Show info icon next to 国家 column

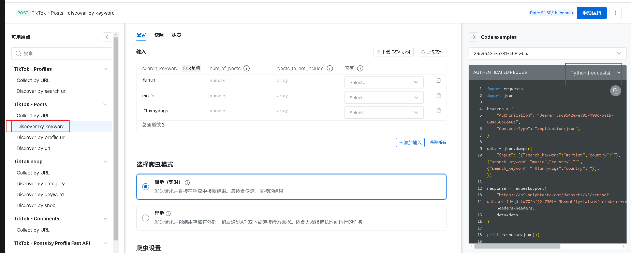click(x=360, y=68)
